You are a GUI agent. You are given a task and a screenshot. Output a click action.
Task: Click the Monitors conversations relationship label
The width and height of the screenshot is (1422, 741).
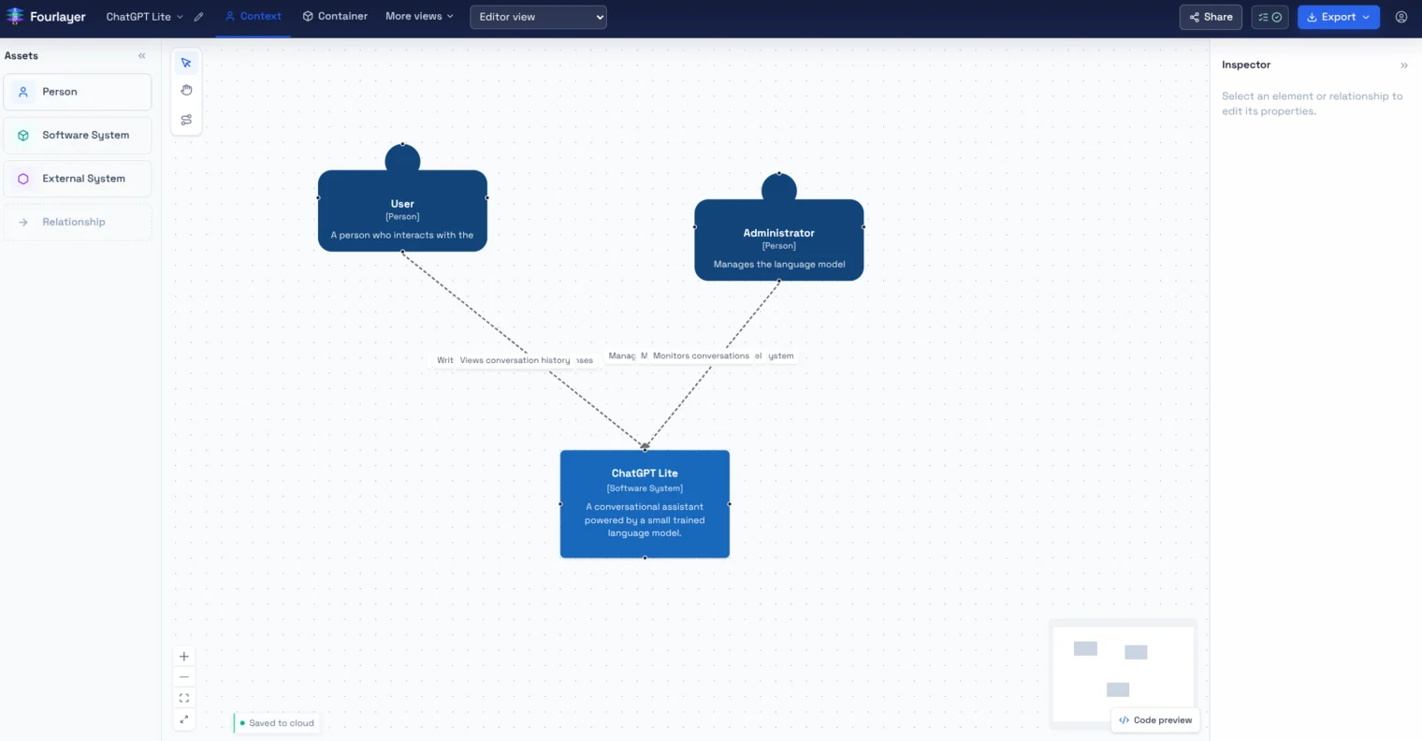coord(701,356)
